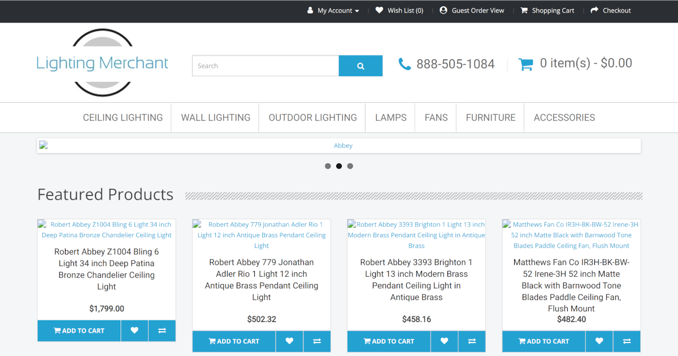Viewport: 678px width, 356px height.
Task: Select the first carousel dot
Action: point(328,166)
